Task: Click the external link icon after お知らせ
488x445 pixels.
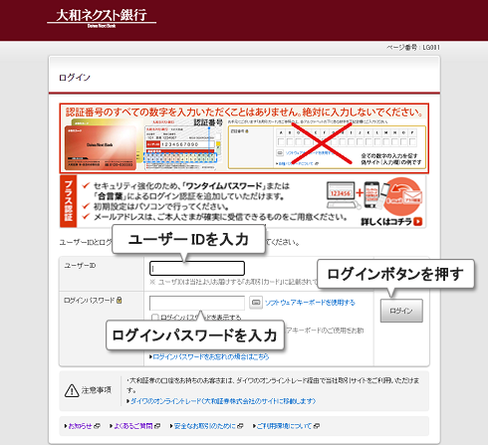Action: click(97, 426)
